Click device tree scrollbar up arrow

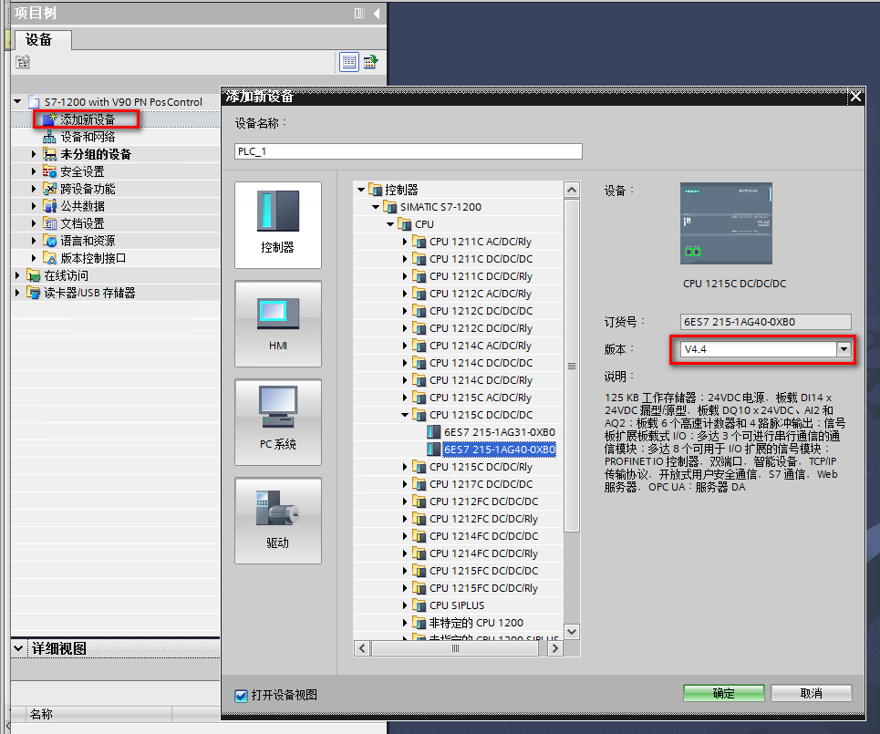(x=572, y=190)
